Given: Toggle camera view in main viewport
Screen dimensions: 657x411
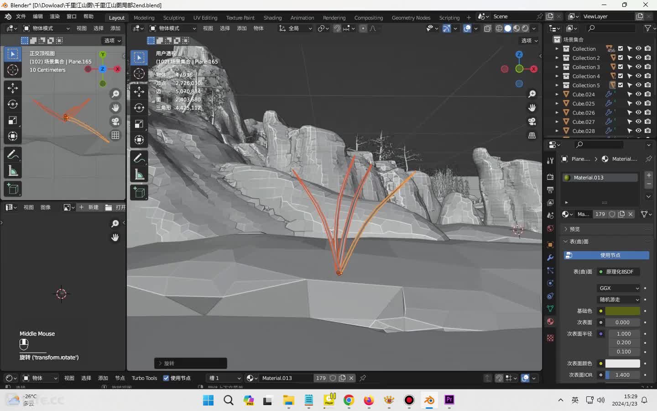Looking at the screenshot, I should (x=532, y=121).
